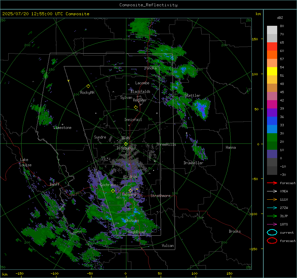Select the blue 33-36 dBZ swatch
Viewport: 297px width, 278px height.
(272, 121)
